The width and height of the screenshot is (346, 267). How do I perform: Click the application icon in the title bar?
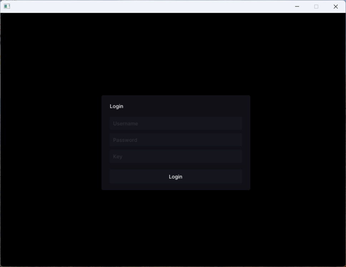[x=7, y=6]
